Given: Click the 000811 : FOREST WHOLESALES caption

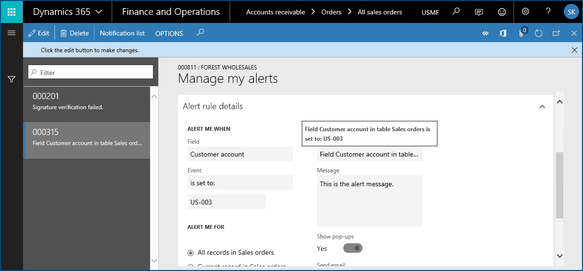Looking at the screenshot, I should click(x=217, y=68).
